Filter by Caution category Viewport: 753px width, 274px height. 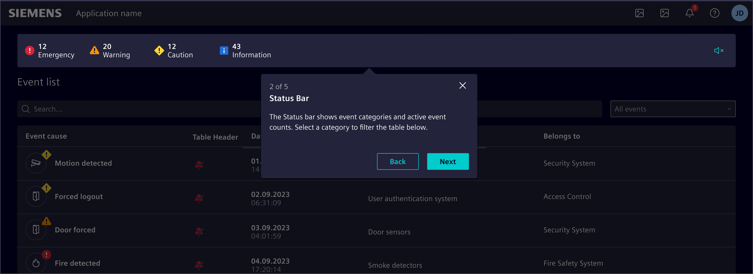pyautogui.click(x=174, y=51)
